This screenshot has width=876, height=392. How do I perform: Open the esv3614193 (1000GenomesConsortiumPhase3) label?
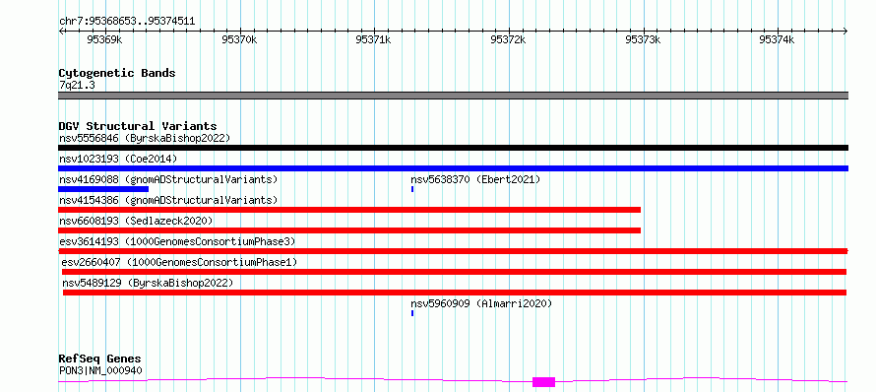177,241
